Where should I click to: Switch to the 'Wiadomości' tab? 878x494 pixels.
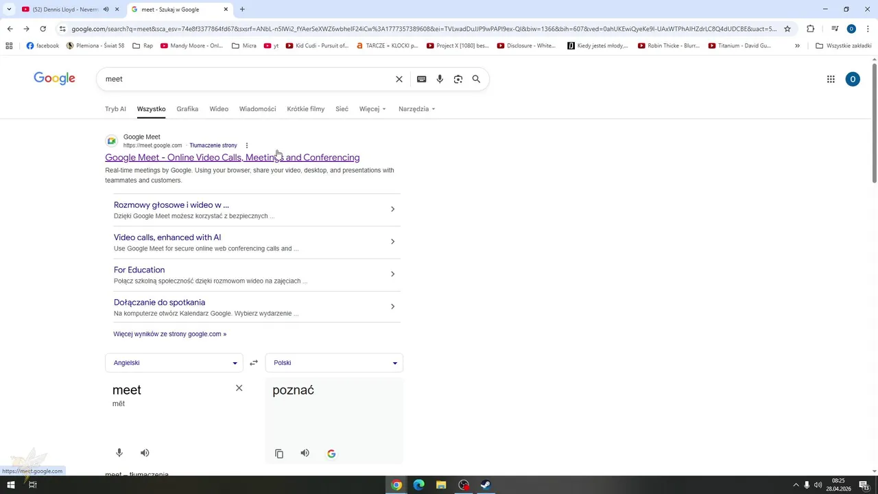[x=257, y=109]
